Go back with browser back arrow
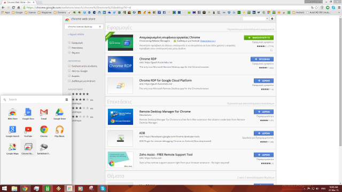Viewport: 342px width, 192px height. point(3,7)
